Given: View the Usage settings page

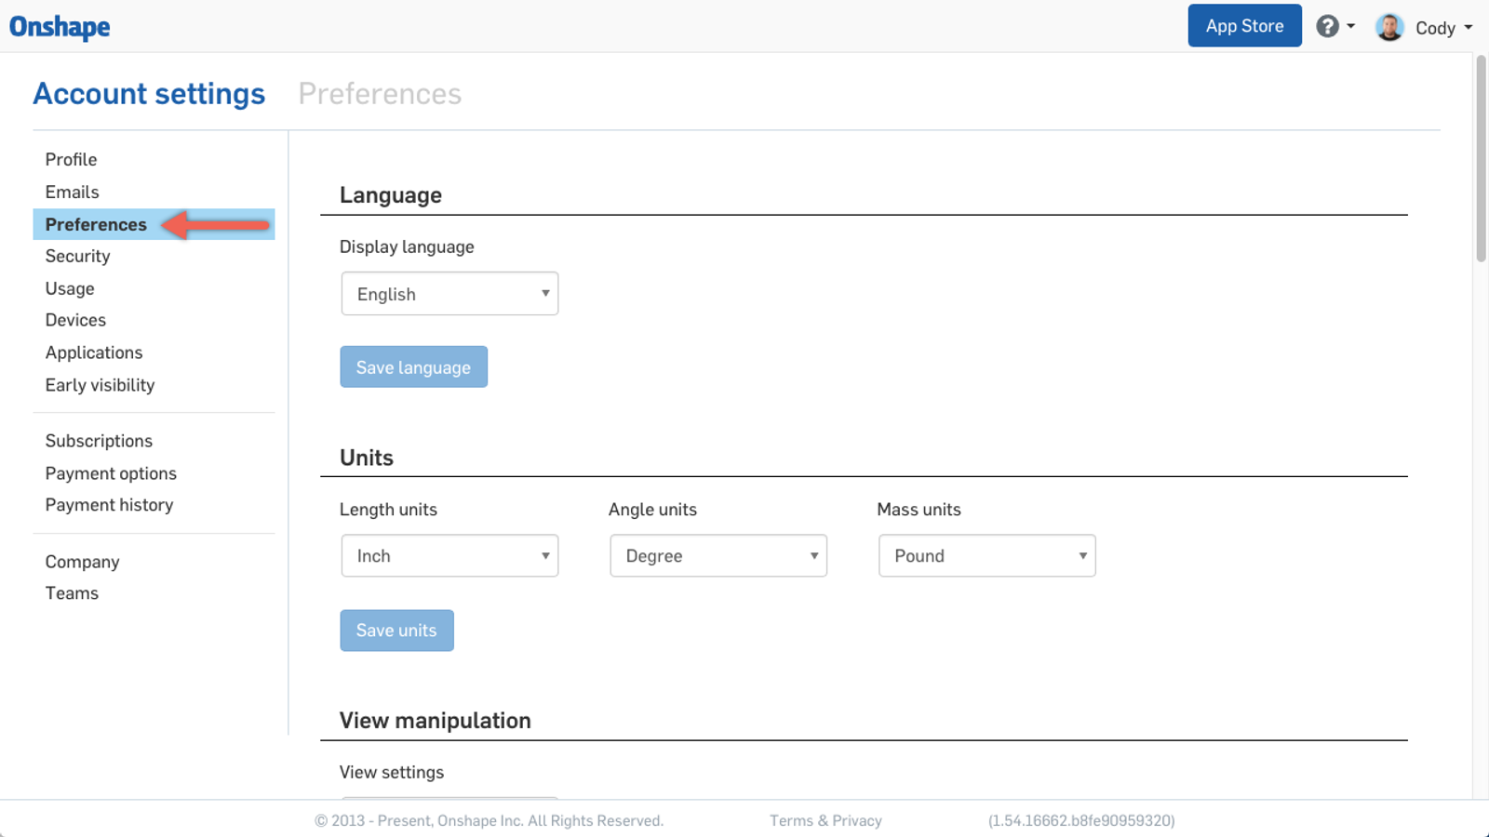Looking at the screenshot, I should coord(70,289).
